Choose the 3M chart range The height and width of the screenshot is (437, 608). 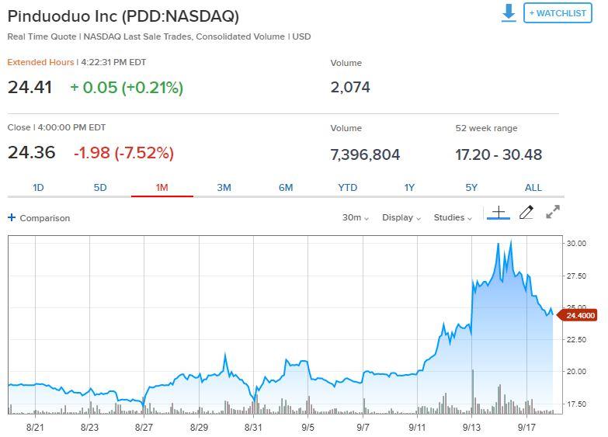click(224, 188)
